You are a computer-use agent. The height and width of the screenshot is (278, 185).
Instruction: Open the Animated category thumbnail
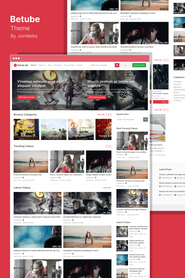point(26,129)
